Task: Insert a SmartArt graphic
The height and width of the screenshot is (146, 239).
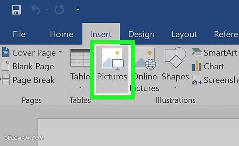Action: point(214,53)
